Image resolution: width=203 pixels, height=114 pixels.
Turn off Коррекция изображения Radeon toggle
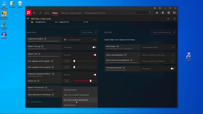point(94,75)
